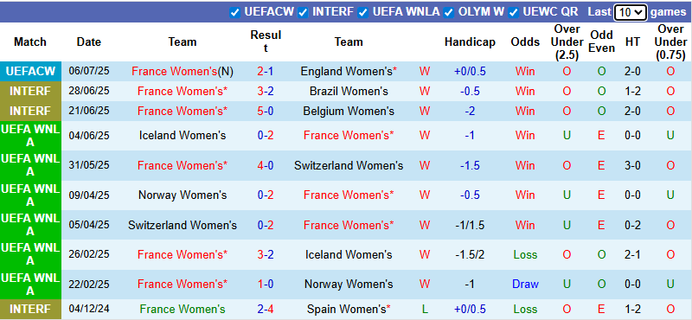Click the UEFACW league label in first row
The width and height of the screenshot is (692, 320).
pyautogui.click(x=30, y=72)
